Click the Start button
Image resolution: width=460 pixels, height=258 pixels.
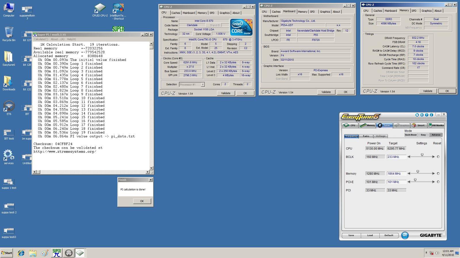coord(7,253)
